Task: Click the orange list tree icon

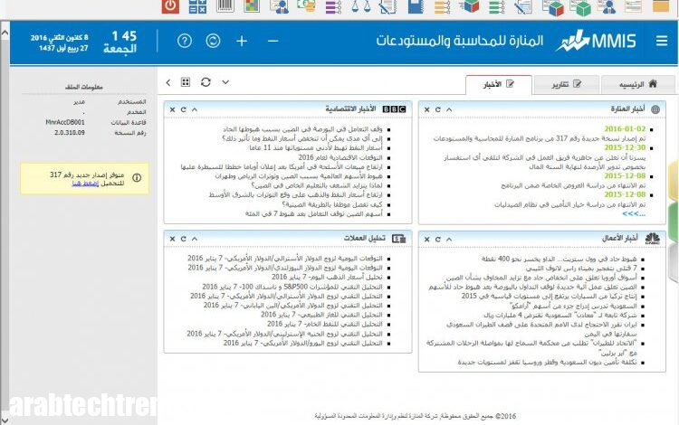Action: [442, 6]
